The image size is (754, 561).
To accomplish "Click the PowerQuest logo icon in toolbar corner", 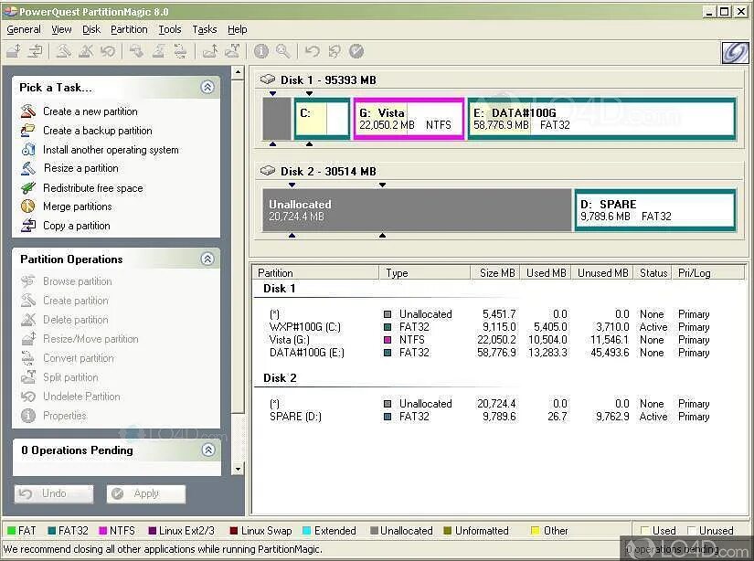I will (x=735, y=52).
